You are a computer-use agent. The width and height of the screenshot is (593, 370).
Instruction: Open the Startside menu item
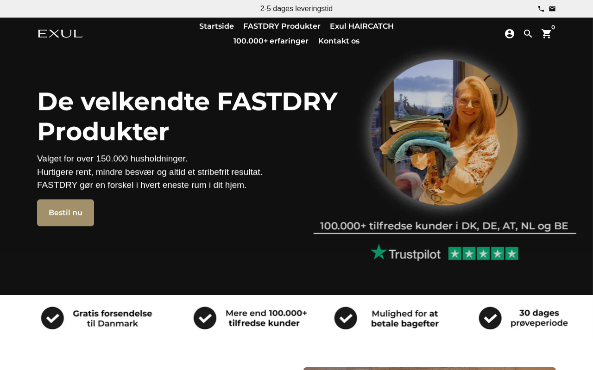(x=216, y=26)
